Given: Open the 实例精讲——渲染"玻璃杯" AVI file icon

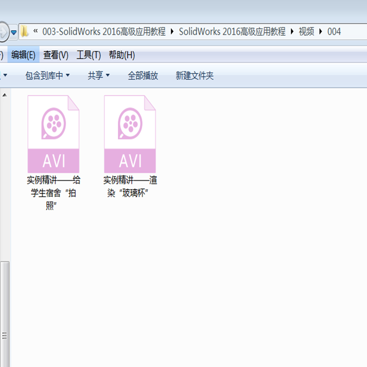Looking at the screenshot, I should tap(130, 134).
